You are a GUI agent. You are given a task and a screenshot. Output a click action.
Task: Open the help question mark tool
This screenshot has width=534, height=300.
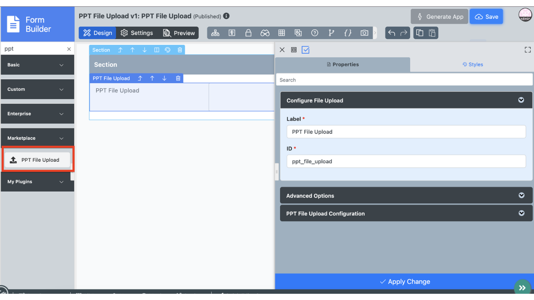pos(315,33)
